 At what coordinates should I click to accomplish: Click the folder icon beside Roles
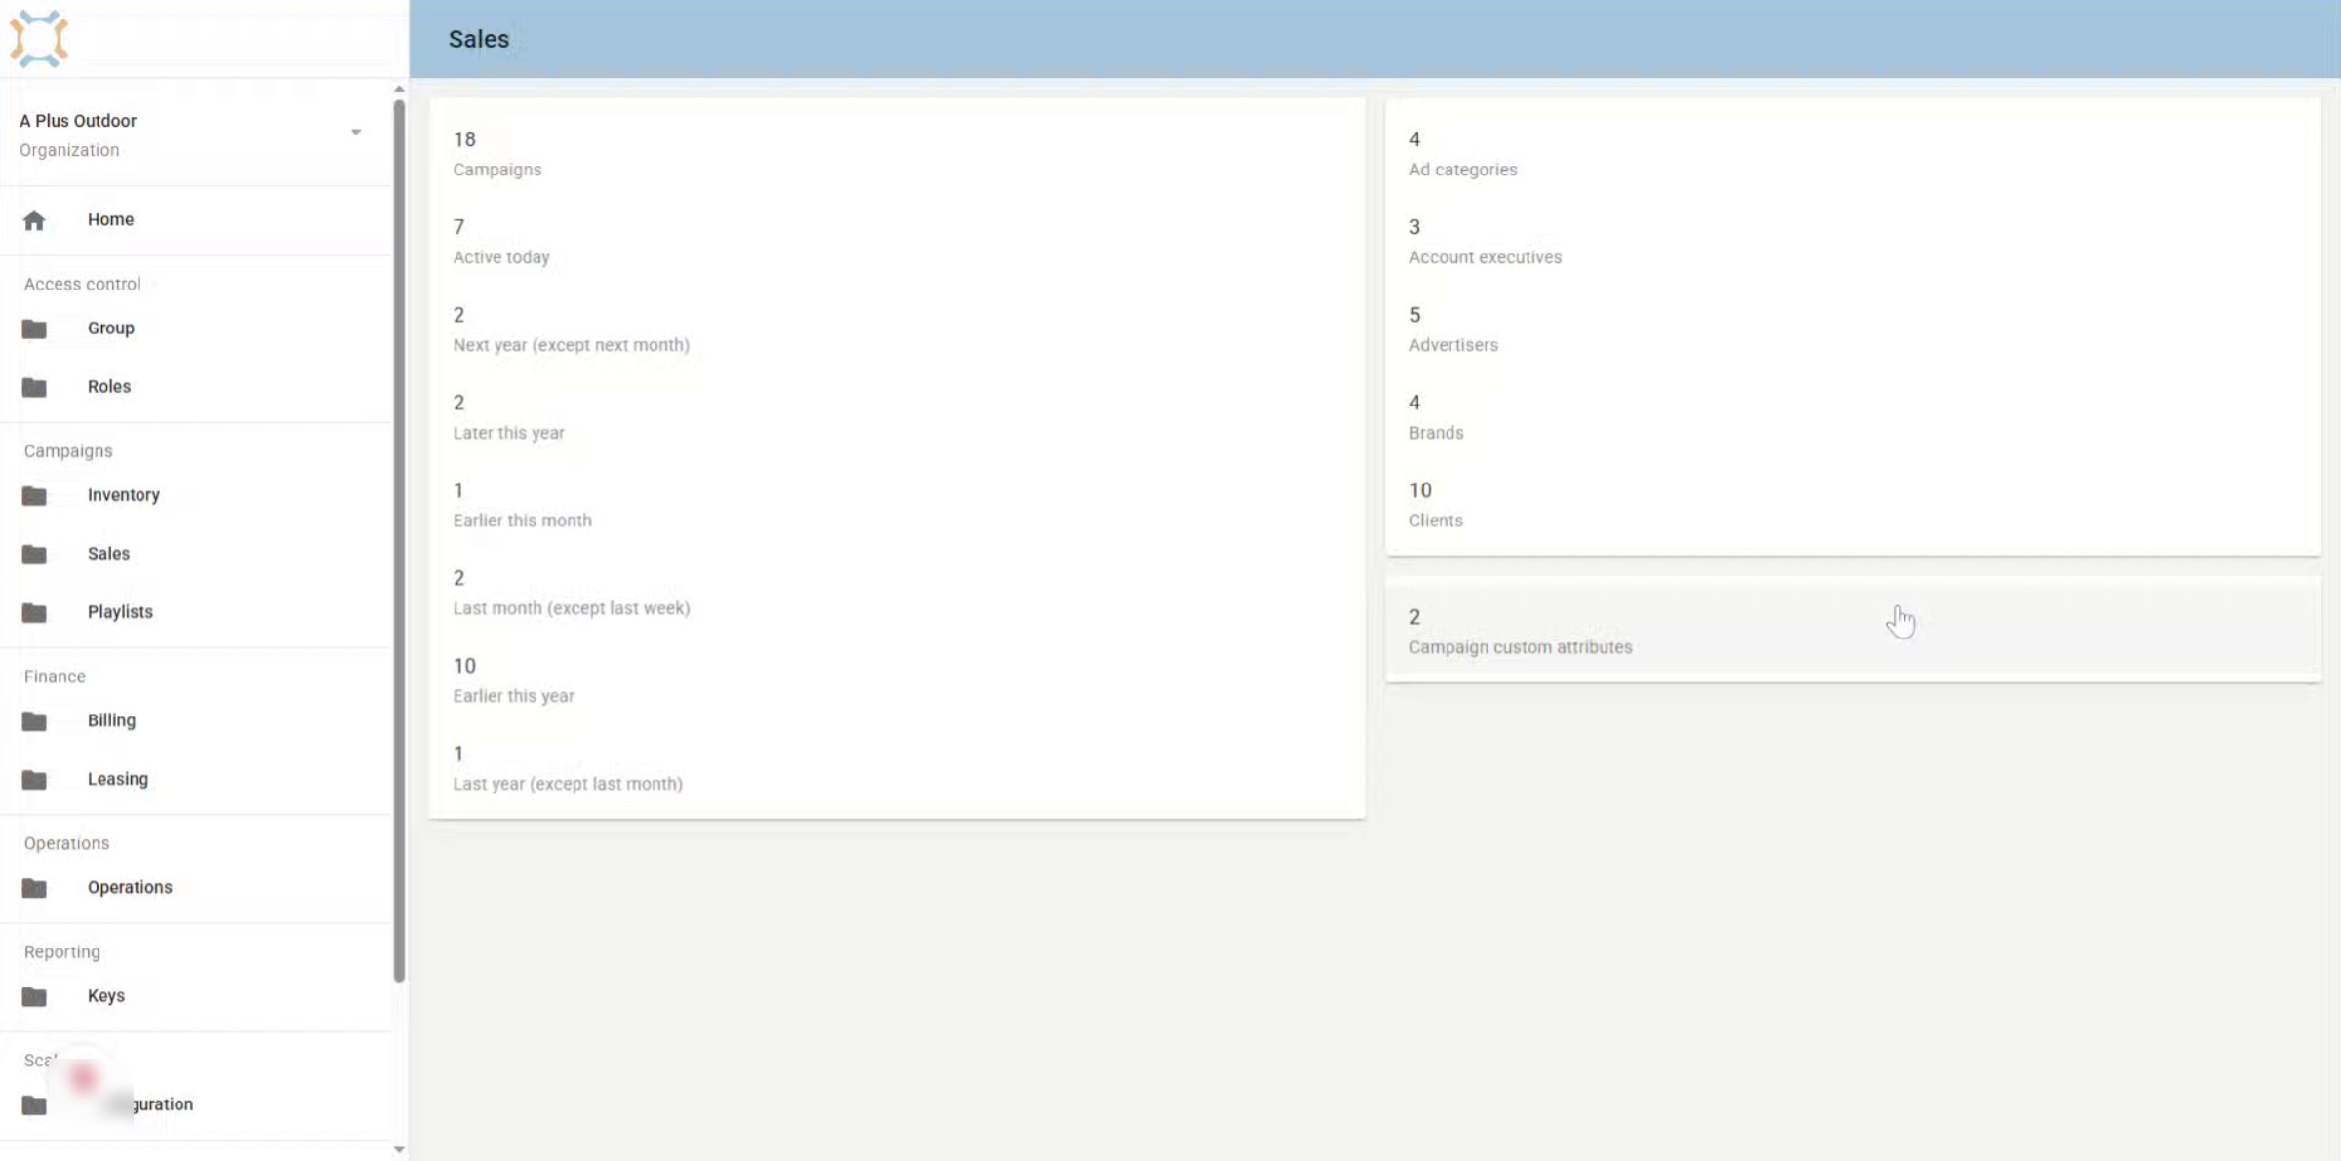[x=34, y=388]
